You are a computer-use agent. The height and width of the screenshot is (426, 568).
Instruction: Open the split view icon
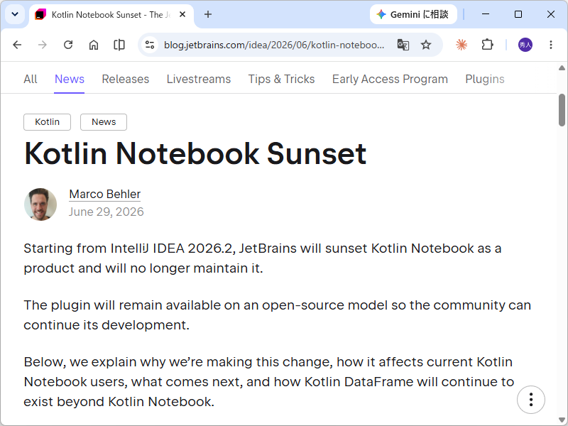(x=119, y=45)
